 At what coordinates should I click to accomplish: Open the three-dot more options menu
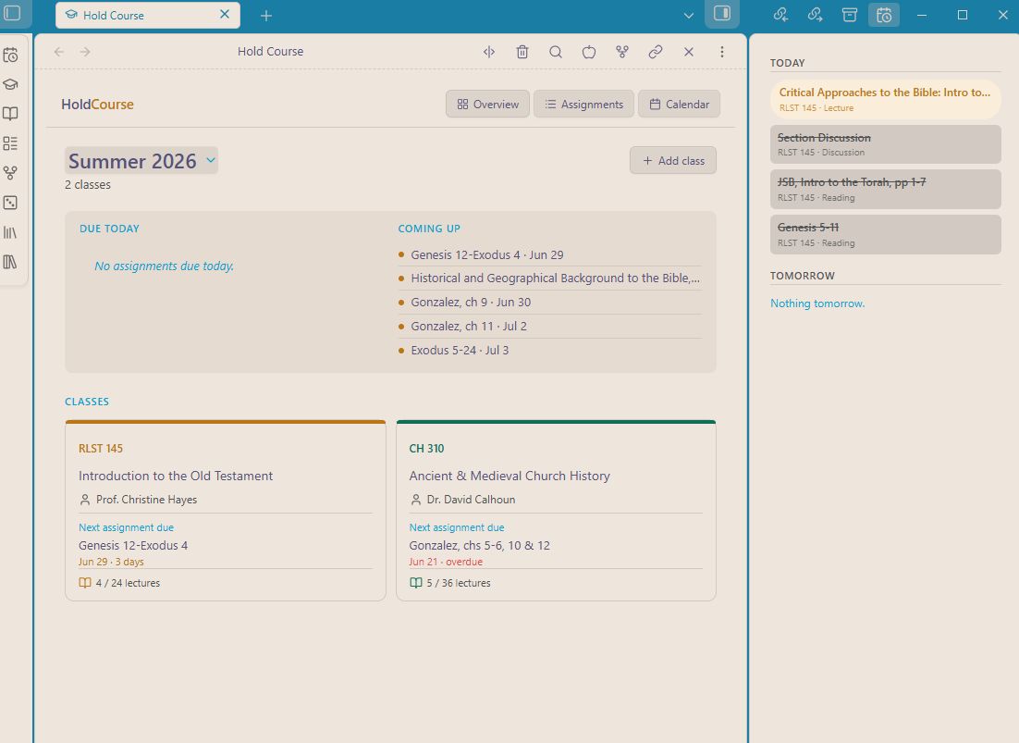click(x=722, y=52)
